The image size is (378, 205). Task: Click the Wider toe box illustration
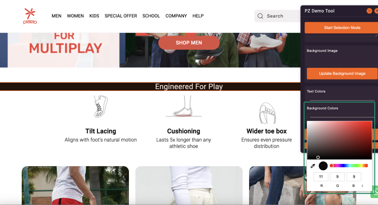coord(267,113)
